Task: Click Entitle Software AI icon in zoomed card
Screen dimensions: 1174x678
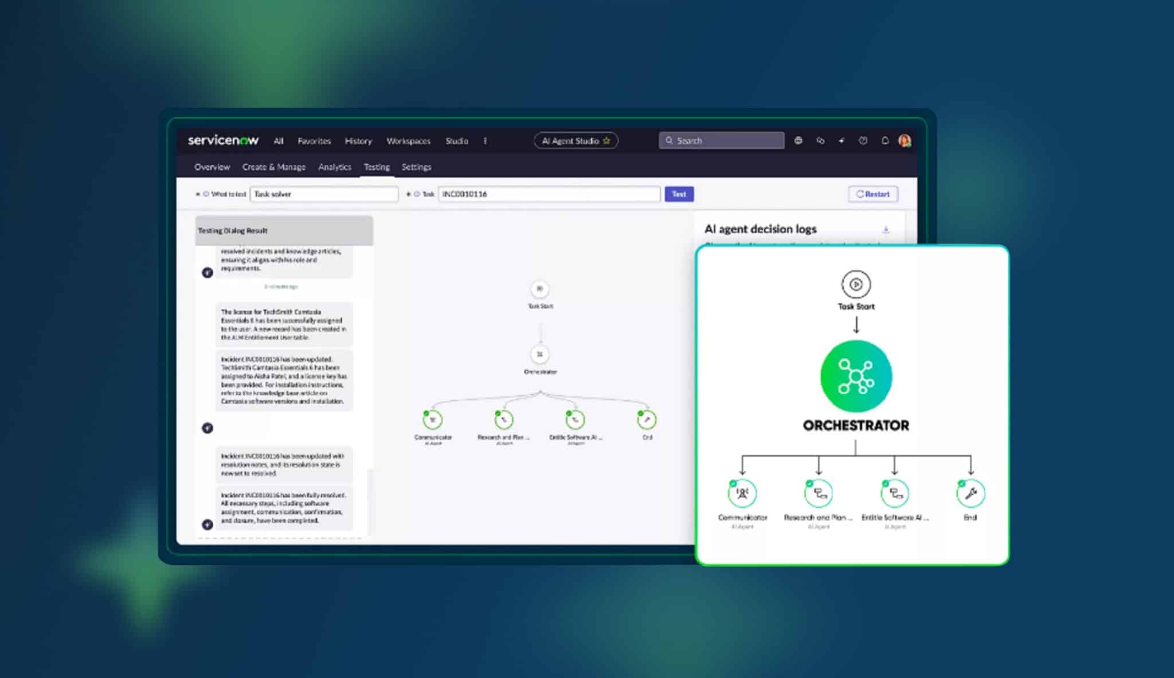Action: coord(895,494)
